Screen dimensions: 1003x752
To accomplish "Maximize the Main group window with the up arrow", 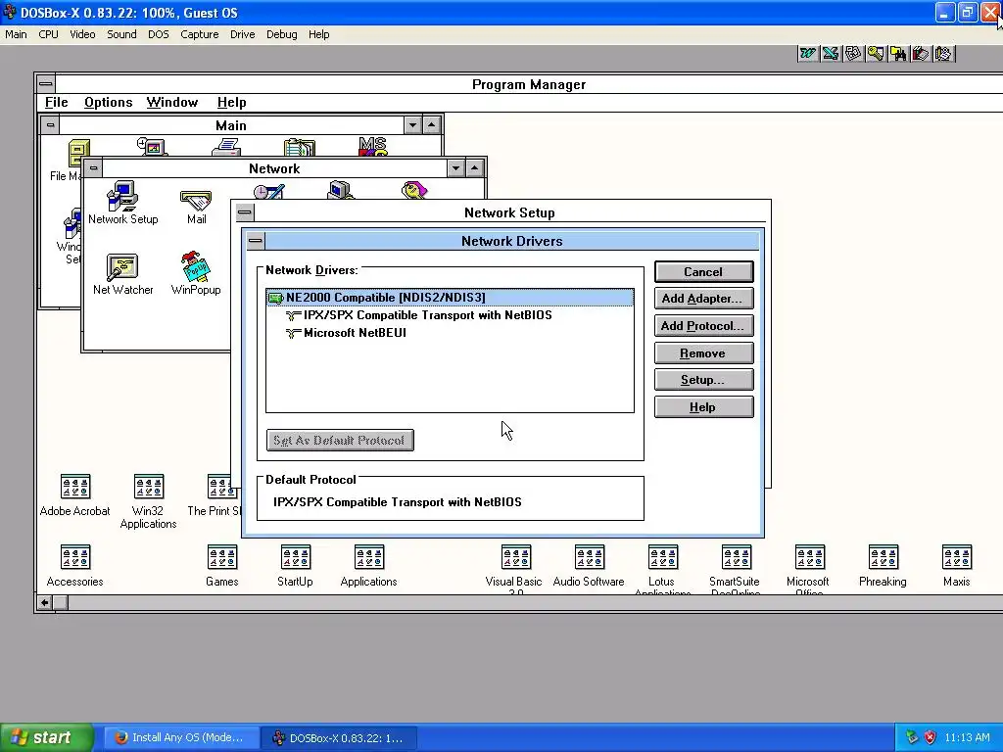I will point(432,125).
